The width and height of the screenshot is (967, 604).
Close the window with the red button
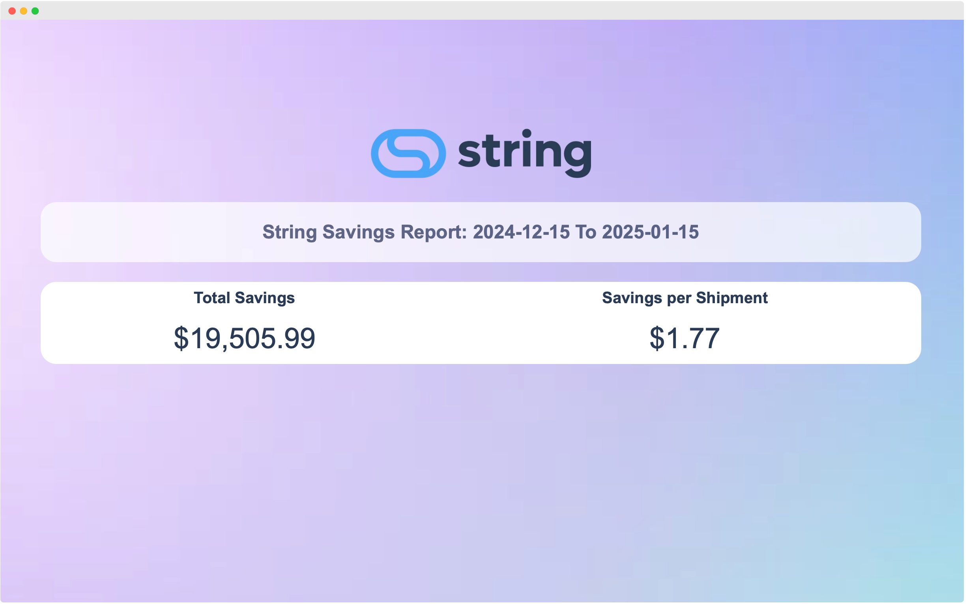12,11
